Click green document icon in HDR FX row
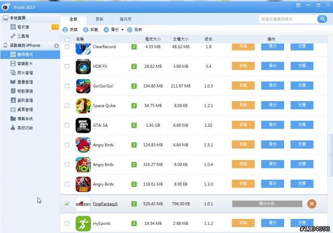This screenshot has height=233, width=333. [134, 66]
